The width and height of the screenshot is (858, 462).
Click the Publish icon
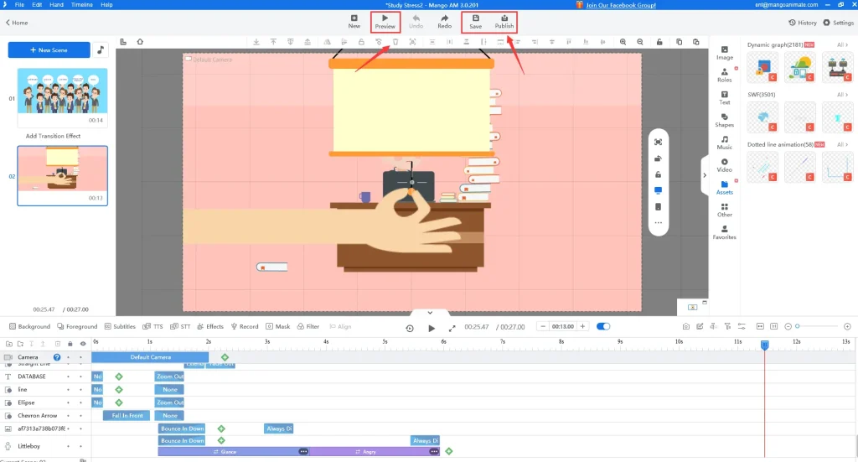[504, 21]
